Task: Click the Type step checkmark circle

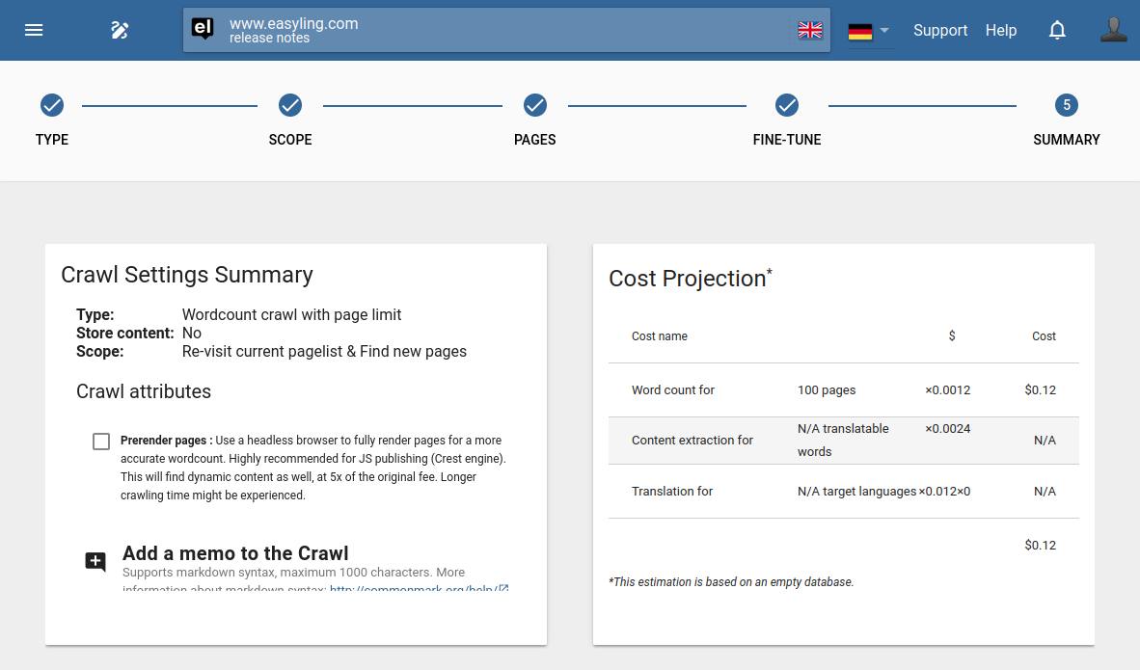Action: tap(52, 105)
